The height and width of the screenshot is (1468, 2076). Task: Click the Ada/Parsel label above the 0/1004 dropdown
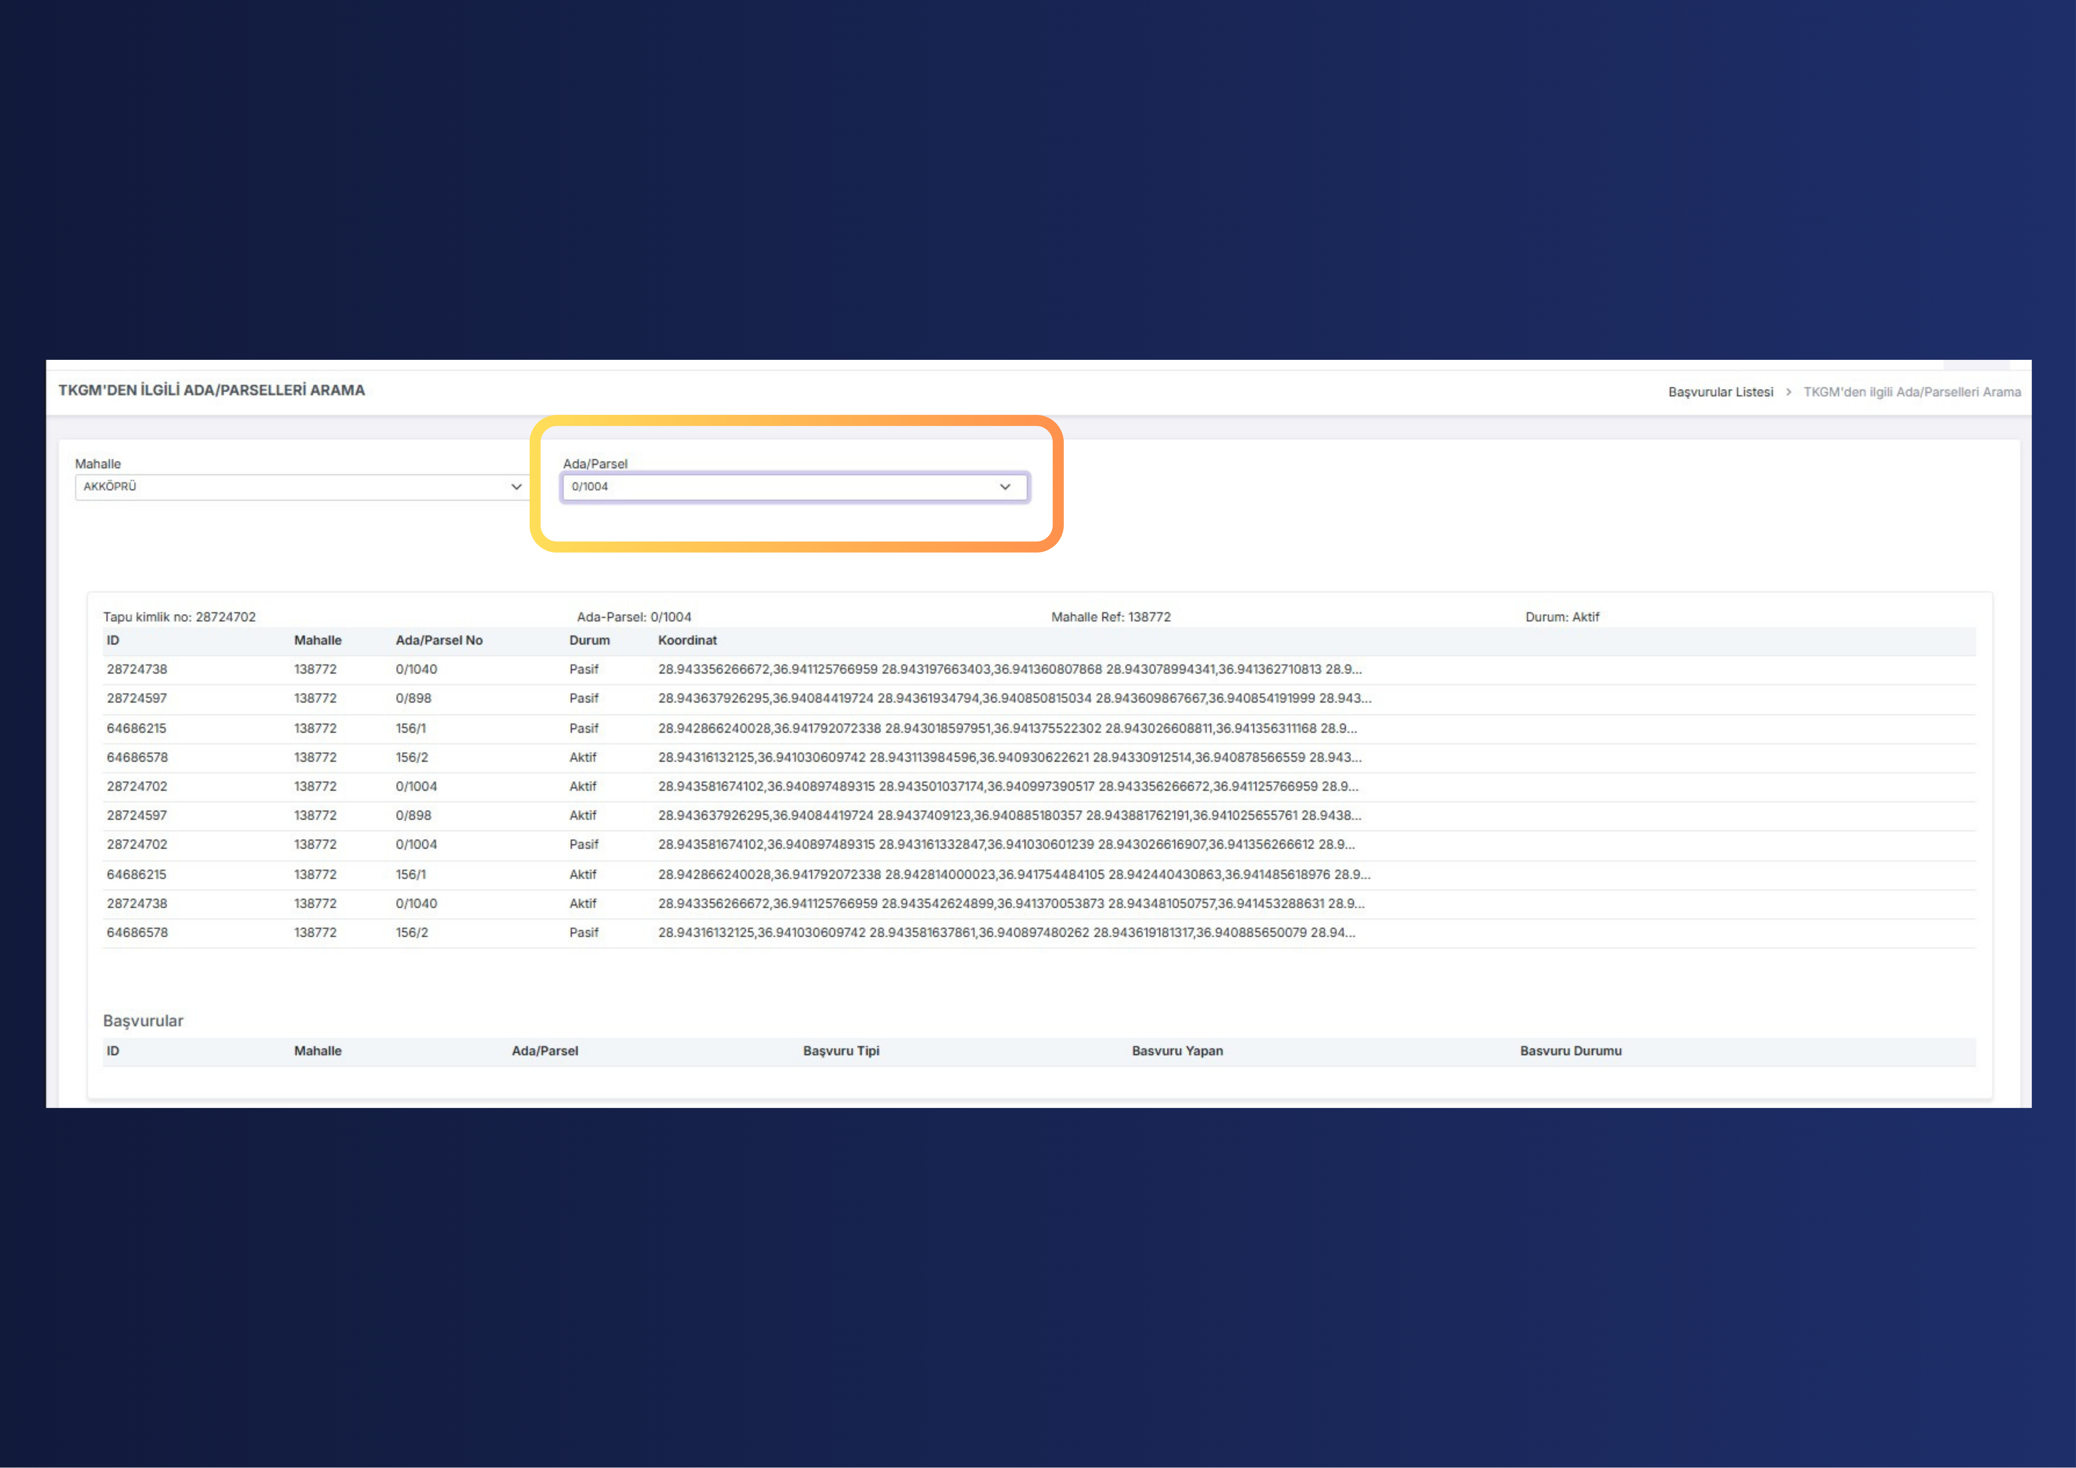pos(595,464)
